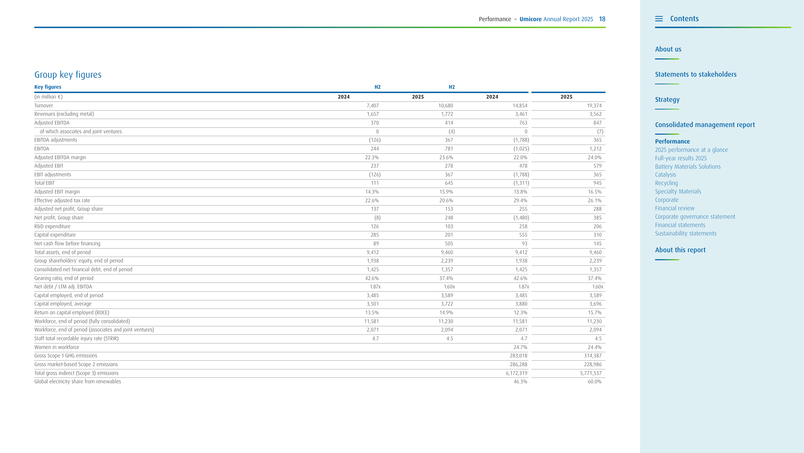Select Return on capital employed (ROCE)
Image resolution: width=804 pixels, height=453 pixels.
pos(72,313)
